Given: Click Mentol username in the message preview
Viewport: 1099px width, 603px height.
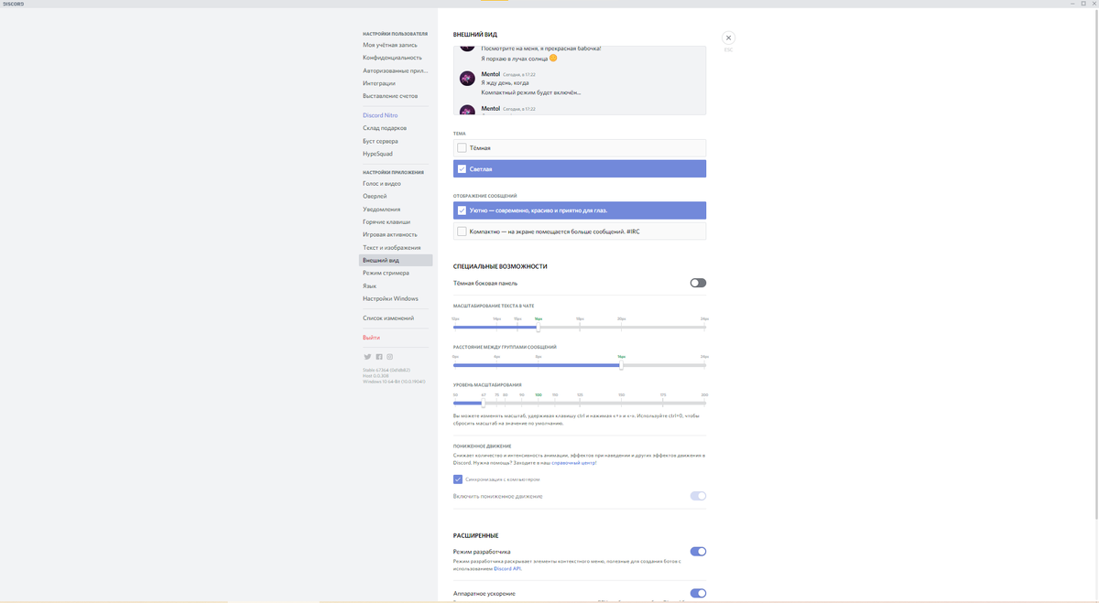Looking at the screenshot, I should point(491,74).
